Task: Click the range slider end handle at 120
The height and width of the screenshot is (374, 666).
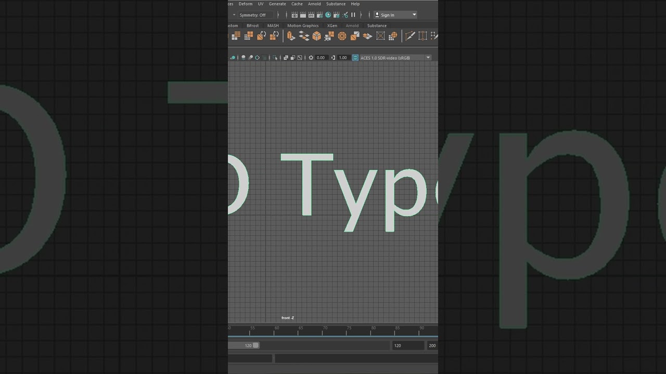Action: [x=256, y=345]
